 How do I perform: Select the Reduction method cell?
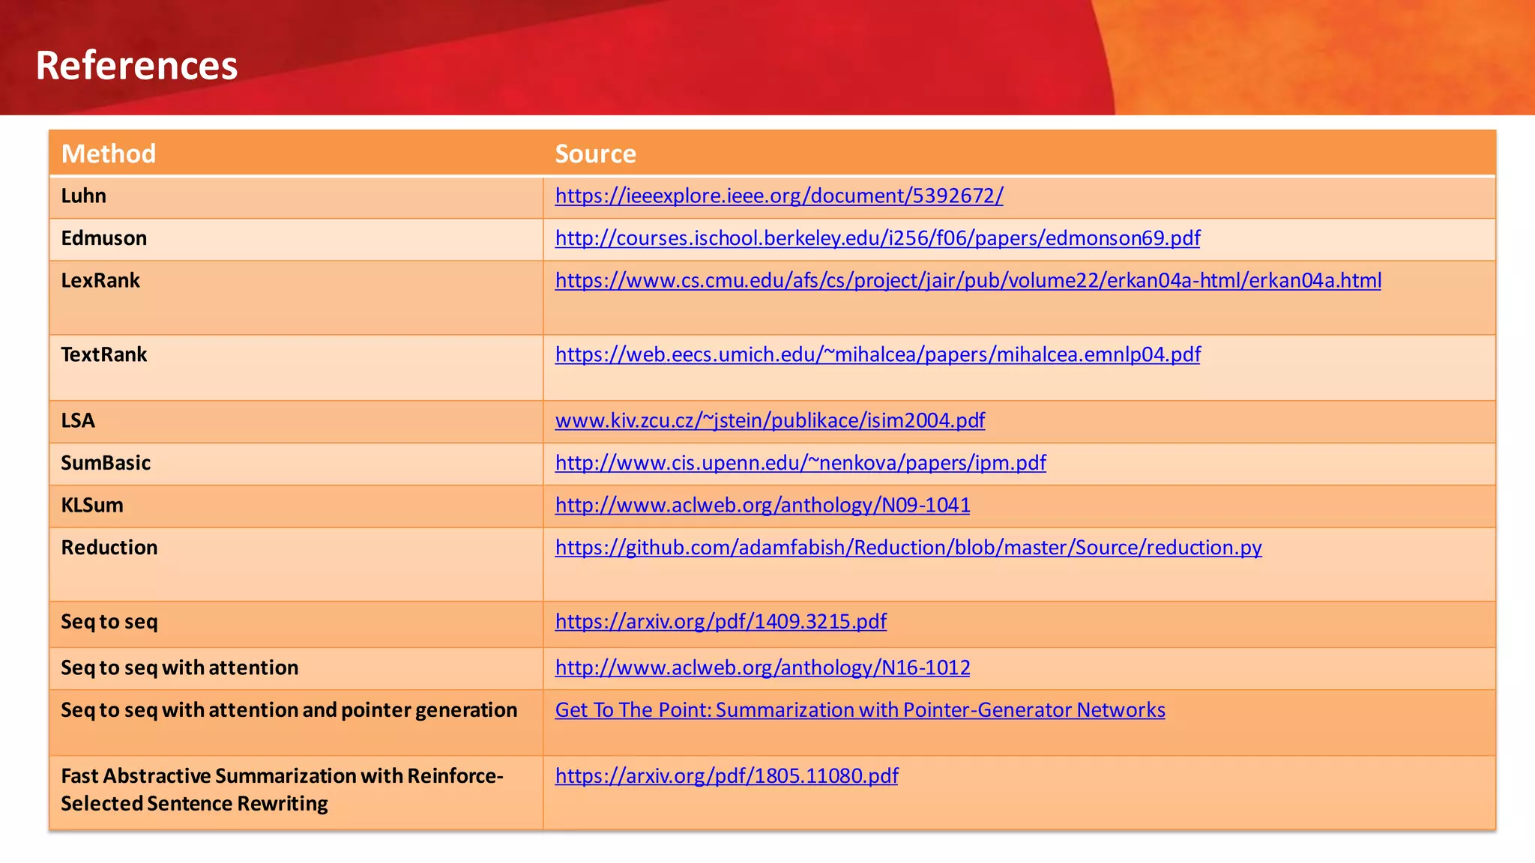click(296, 564)
